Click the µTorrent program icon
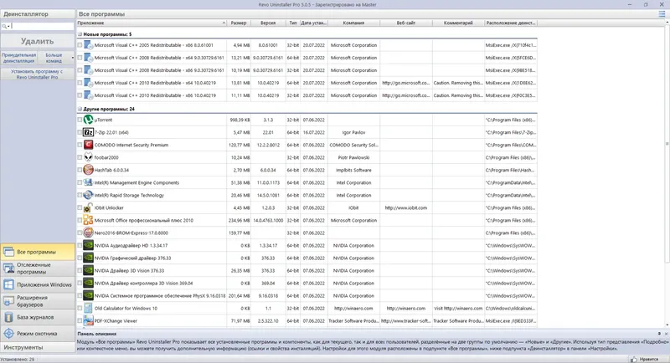 88,120
